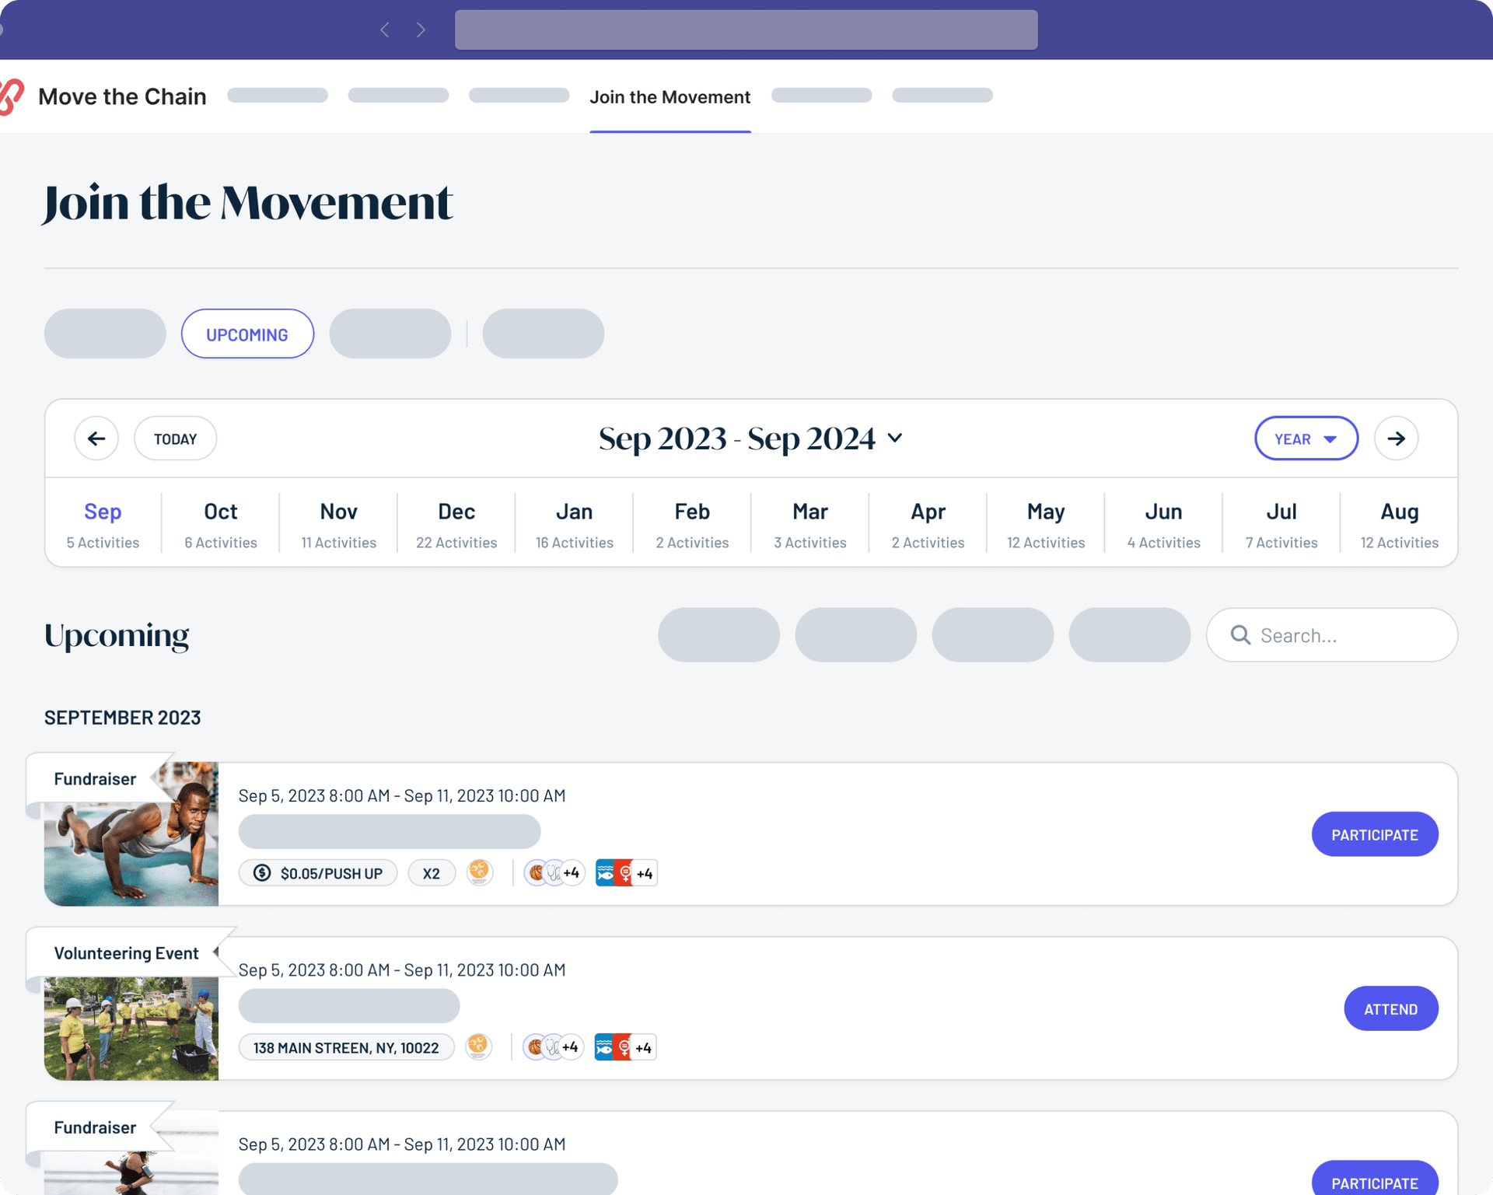Select the Jun month with 4 Activities

1163,524
